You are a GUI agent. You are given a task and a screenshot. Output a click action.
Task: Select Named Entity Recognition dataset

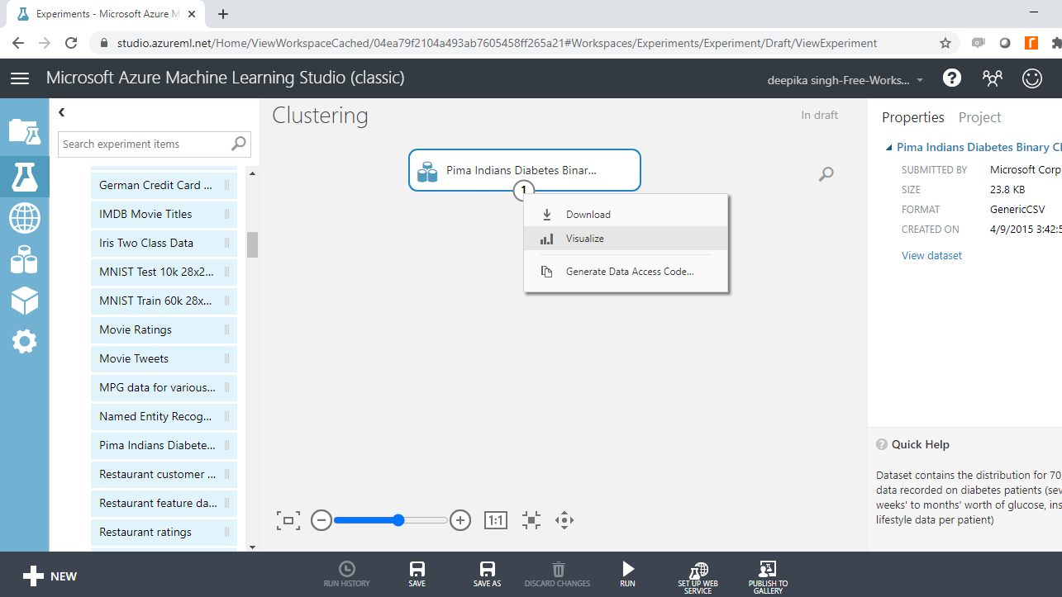tap(164, 416)
